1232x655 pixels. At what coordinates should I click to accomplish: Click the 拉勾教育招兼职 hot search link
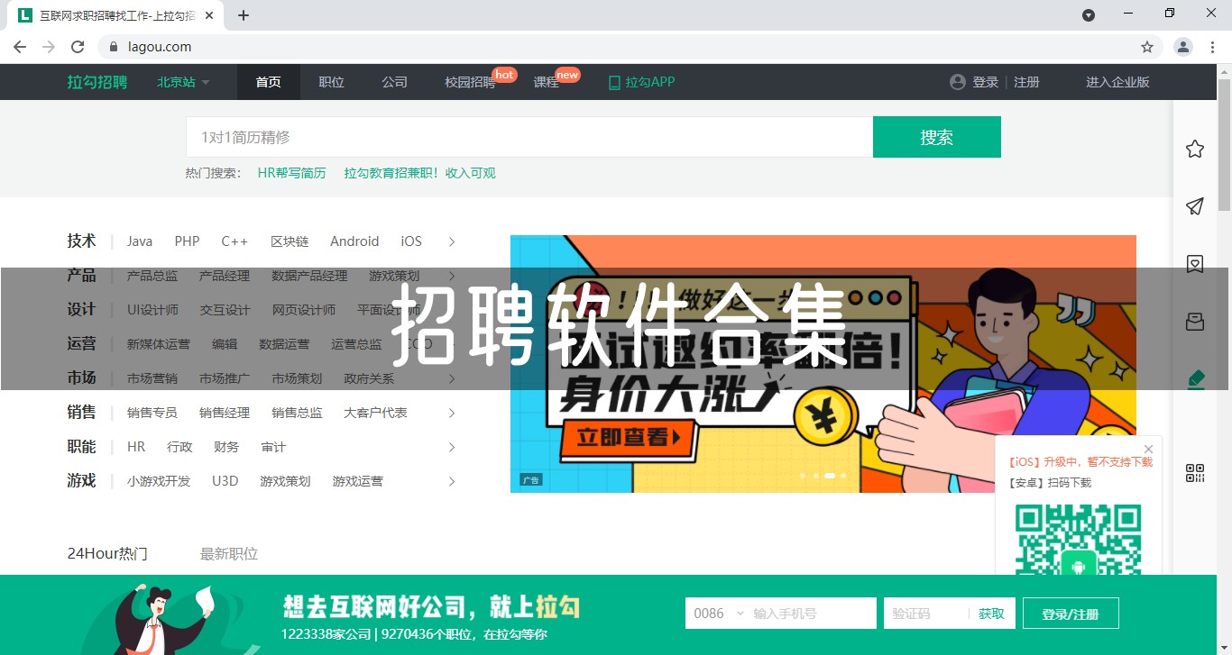(x=419, y=173)
